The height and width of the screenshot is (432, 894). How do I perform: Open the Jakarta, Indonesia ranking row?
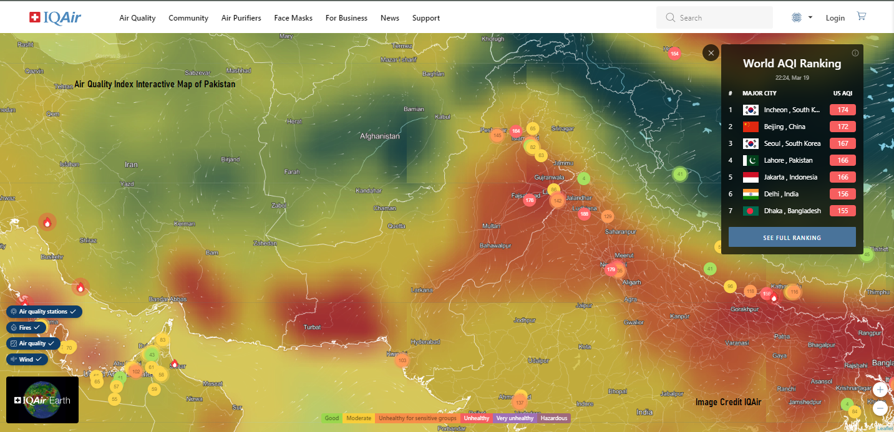click(792, 177)
